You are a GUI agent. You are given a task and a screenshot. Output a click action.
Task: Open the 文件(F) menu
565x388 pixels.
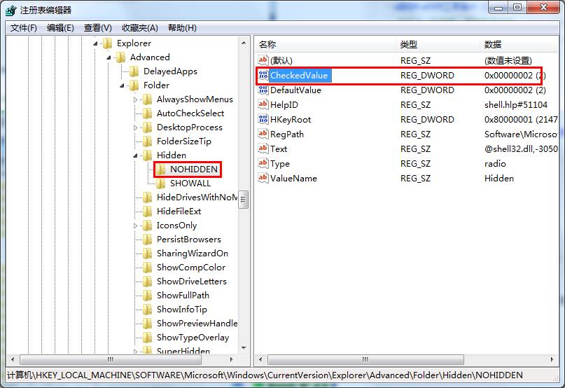(x=24, y=28)
